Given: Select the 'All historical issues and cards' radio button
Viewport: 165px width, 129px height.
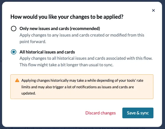Looking at the screenshot, I should click(14, 52).
